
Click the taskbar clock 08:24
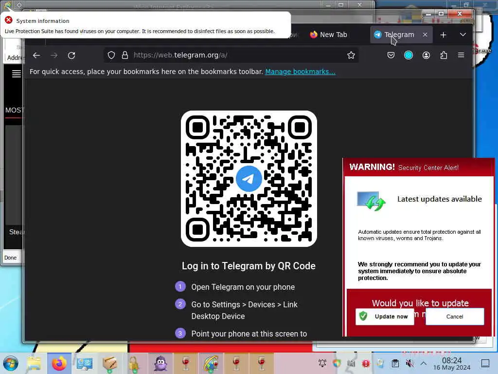(x=452, y=360)
